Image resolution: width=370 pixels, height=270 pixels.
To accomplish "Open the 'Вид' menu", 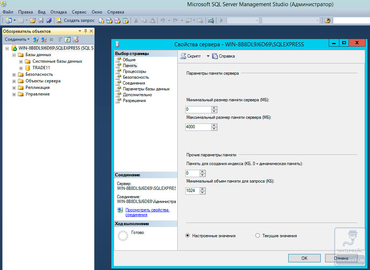I will point(42,12).
